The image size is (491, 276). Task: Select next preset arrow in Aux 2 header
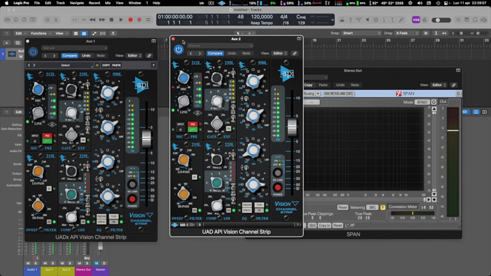click(200, 53)
